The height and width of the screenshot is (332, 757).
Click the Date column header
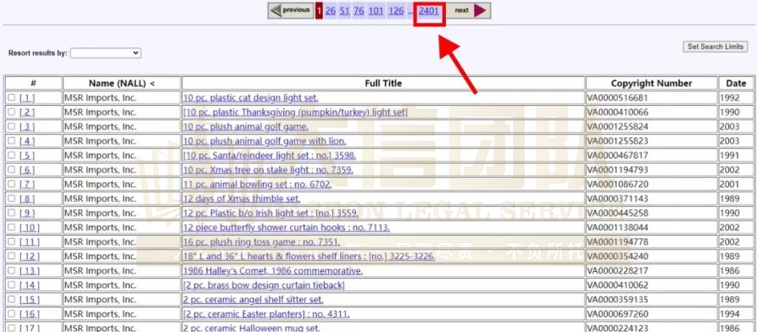tap(736, 84)
